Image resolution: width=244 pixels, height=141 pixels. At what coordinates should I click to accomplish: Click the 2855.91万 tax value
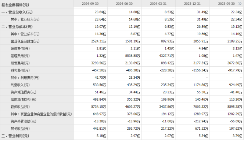click(x=201, y=41)
